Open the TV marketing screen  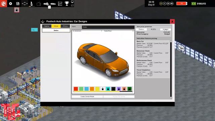pyautogui.click(x=39, y=4)
